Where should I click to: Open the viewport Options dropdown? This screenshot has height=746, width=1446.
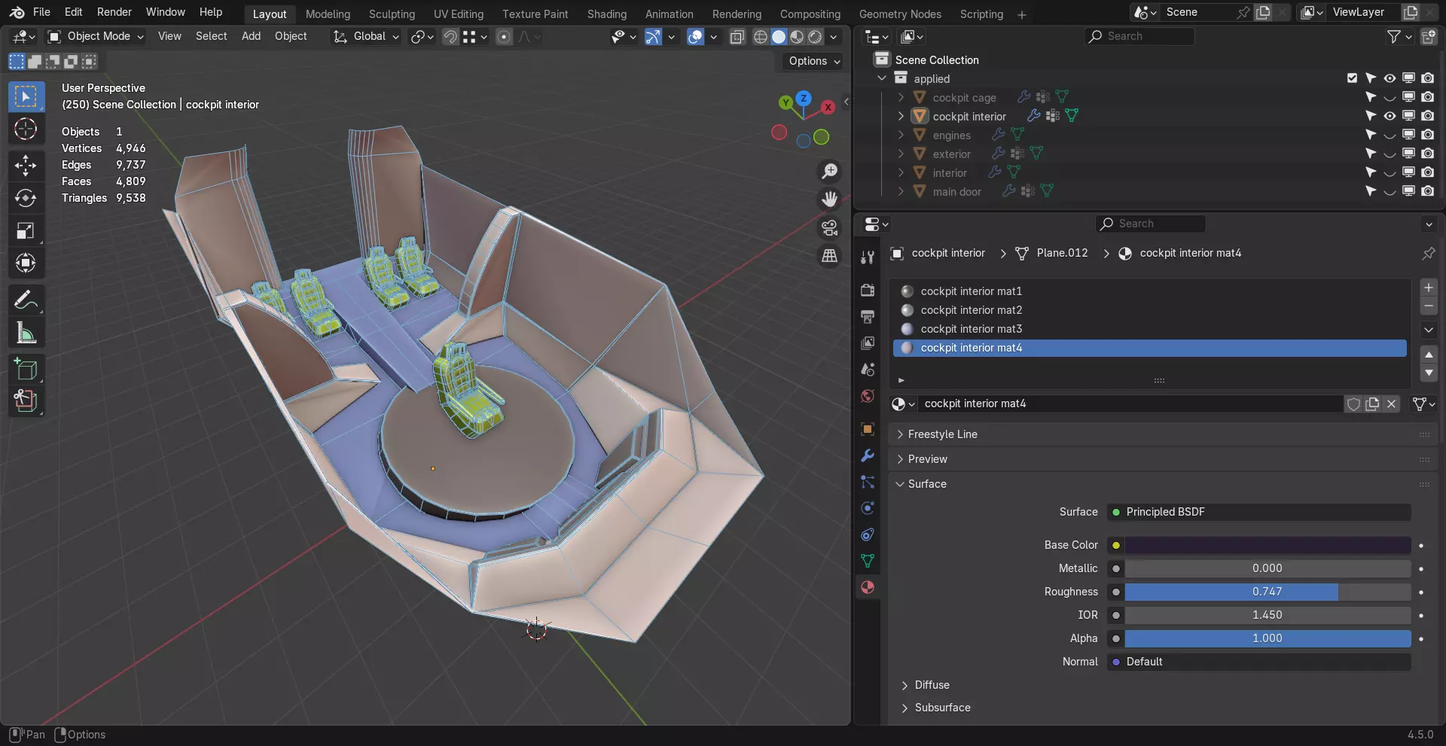814,61
